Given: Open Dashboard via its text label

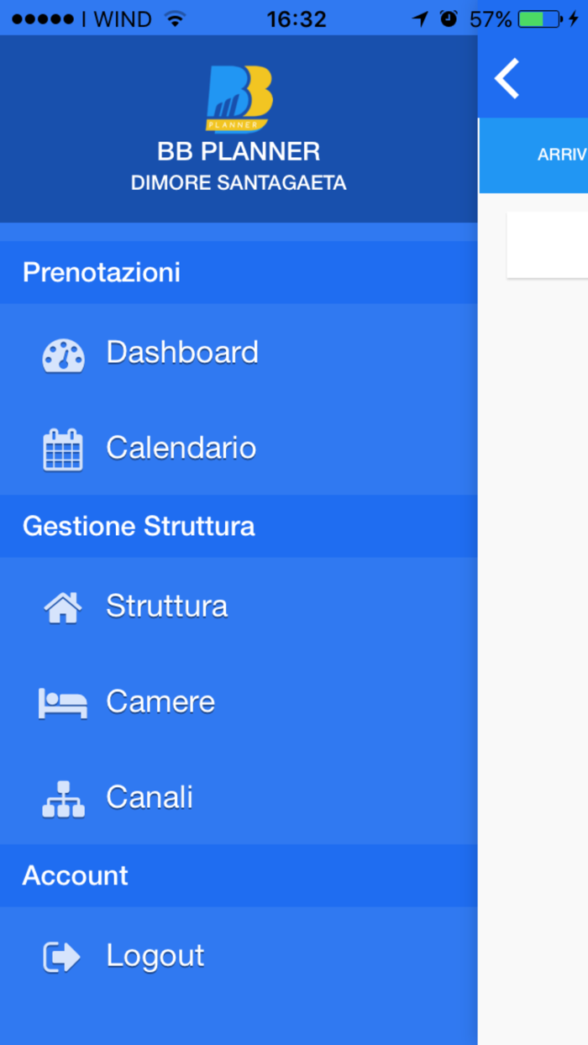Looking at the screenshot, I should pos(182,353).
